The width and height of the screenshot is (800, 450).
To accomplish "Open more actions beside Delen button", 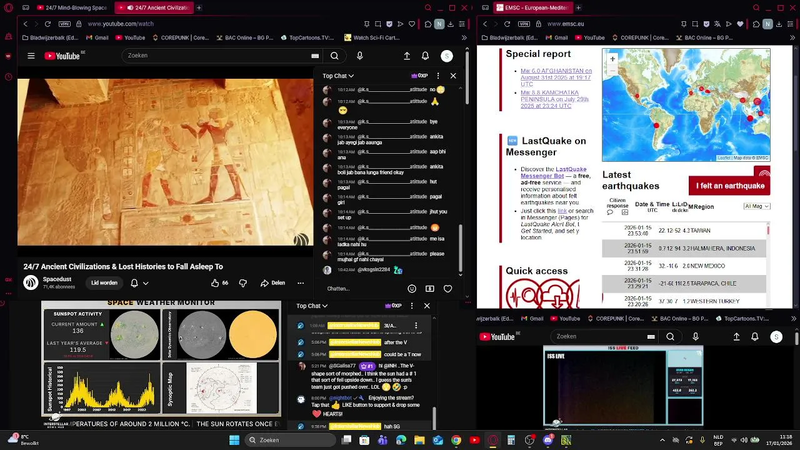I will click(x=301, y=282).
